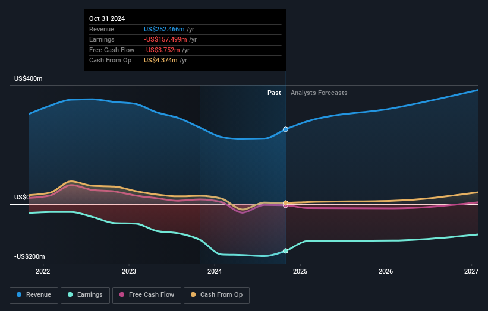Click the 2025 x-axis label

[x=300, y=271]
